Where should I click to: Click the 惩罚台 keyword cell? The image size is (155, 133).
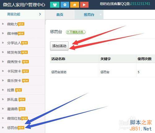click(x=105, y=72)
